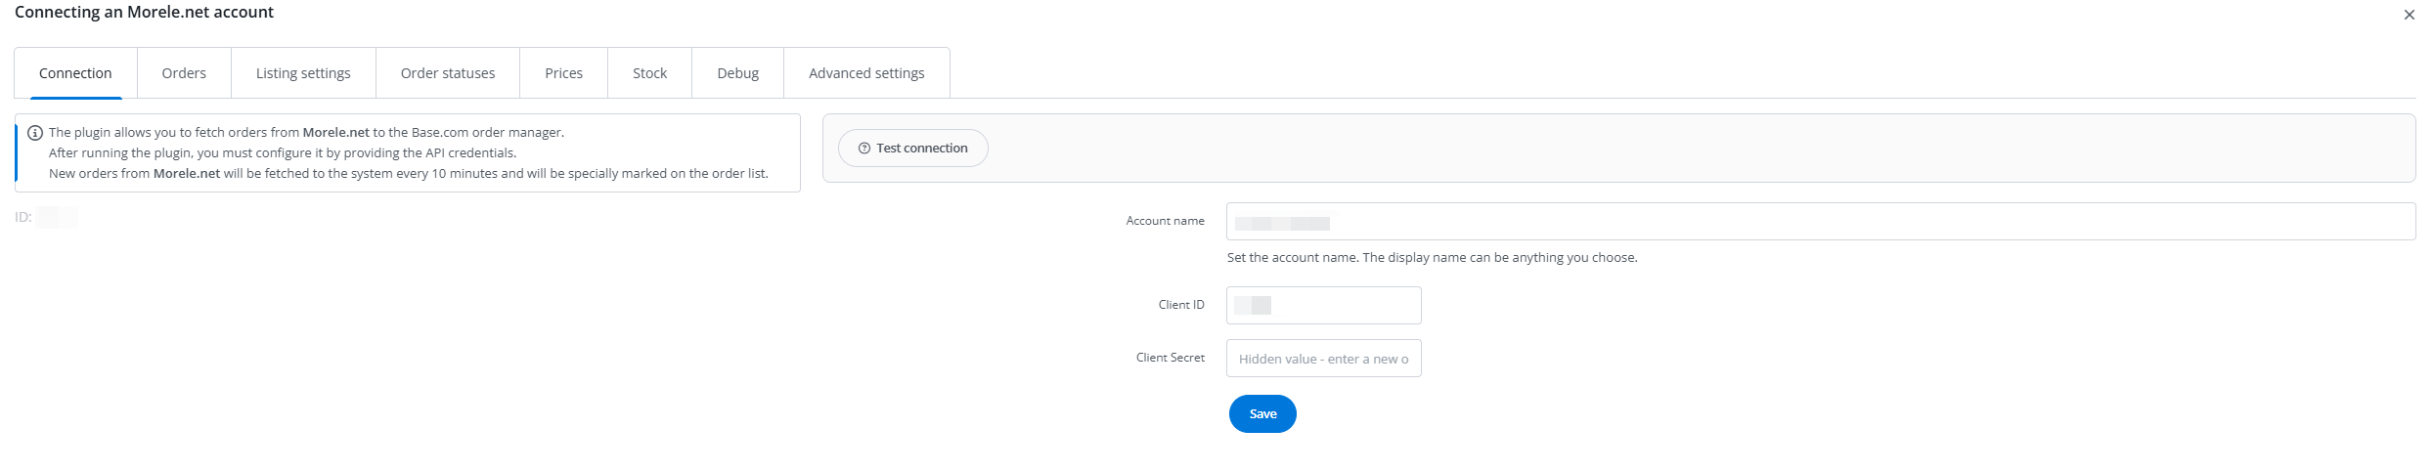Click the Client Secret hidden value field
The height and width of the screenshot is (471, 2434).
click(x=1323, y=359)
